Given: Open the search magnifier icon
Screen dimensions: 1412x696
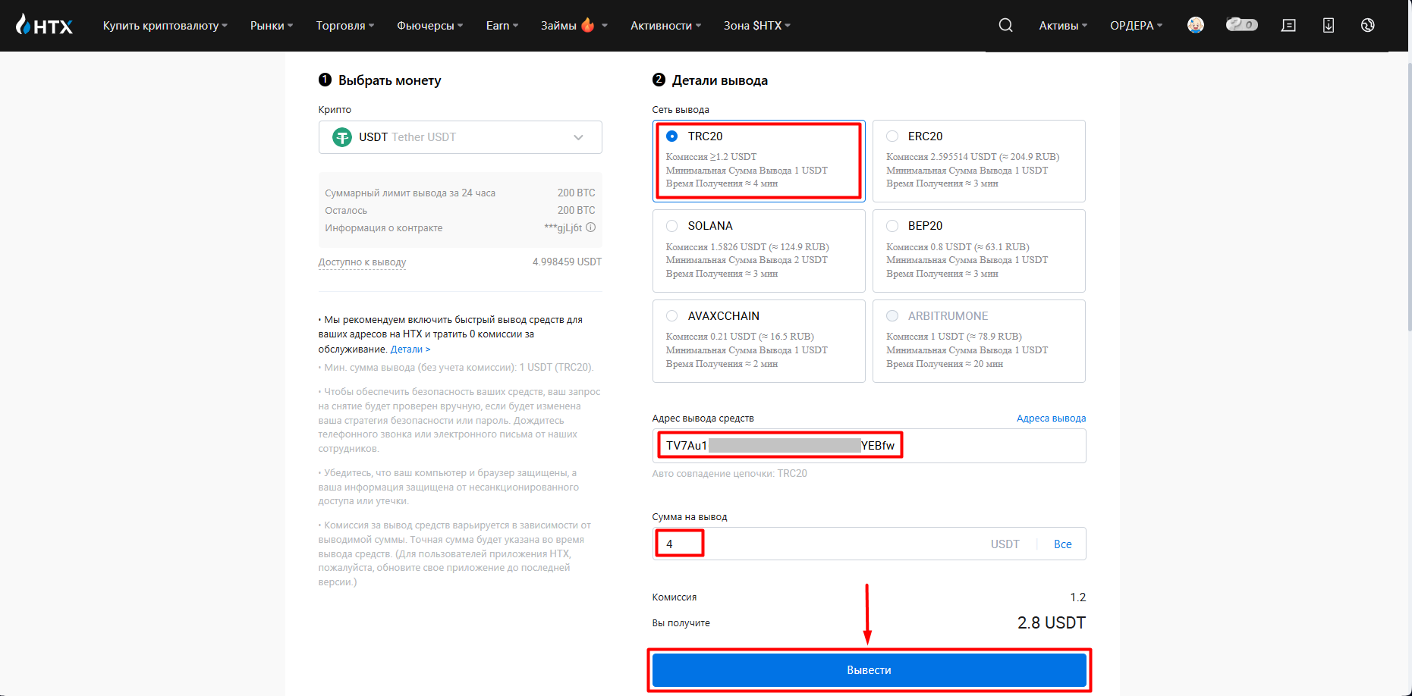Looking at the screenshot, I should [x=1005, y=25].
